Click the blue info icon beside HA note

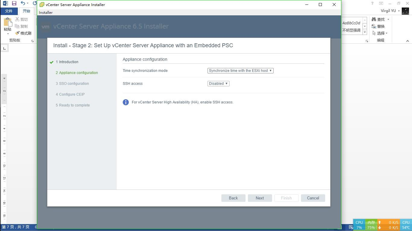(x=126, y=102)
